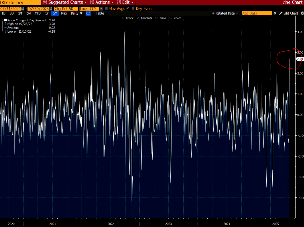Open chart settings gear icon
304x227 pixels.
pyautogui.click(x=301, y=13)
